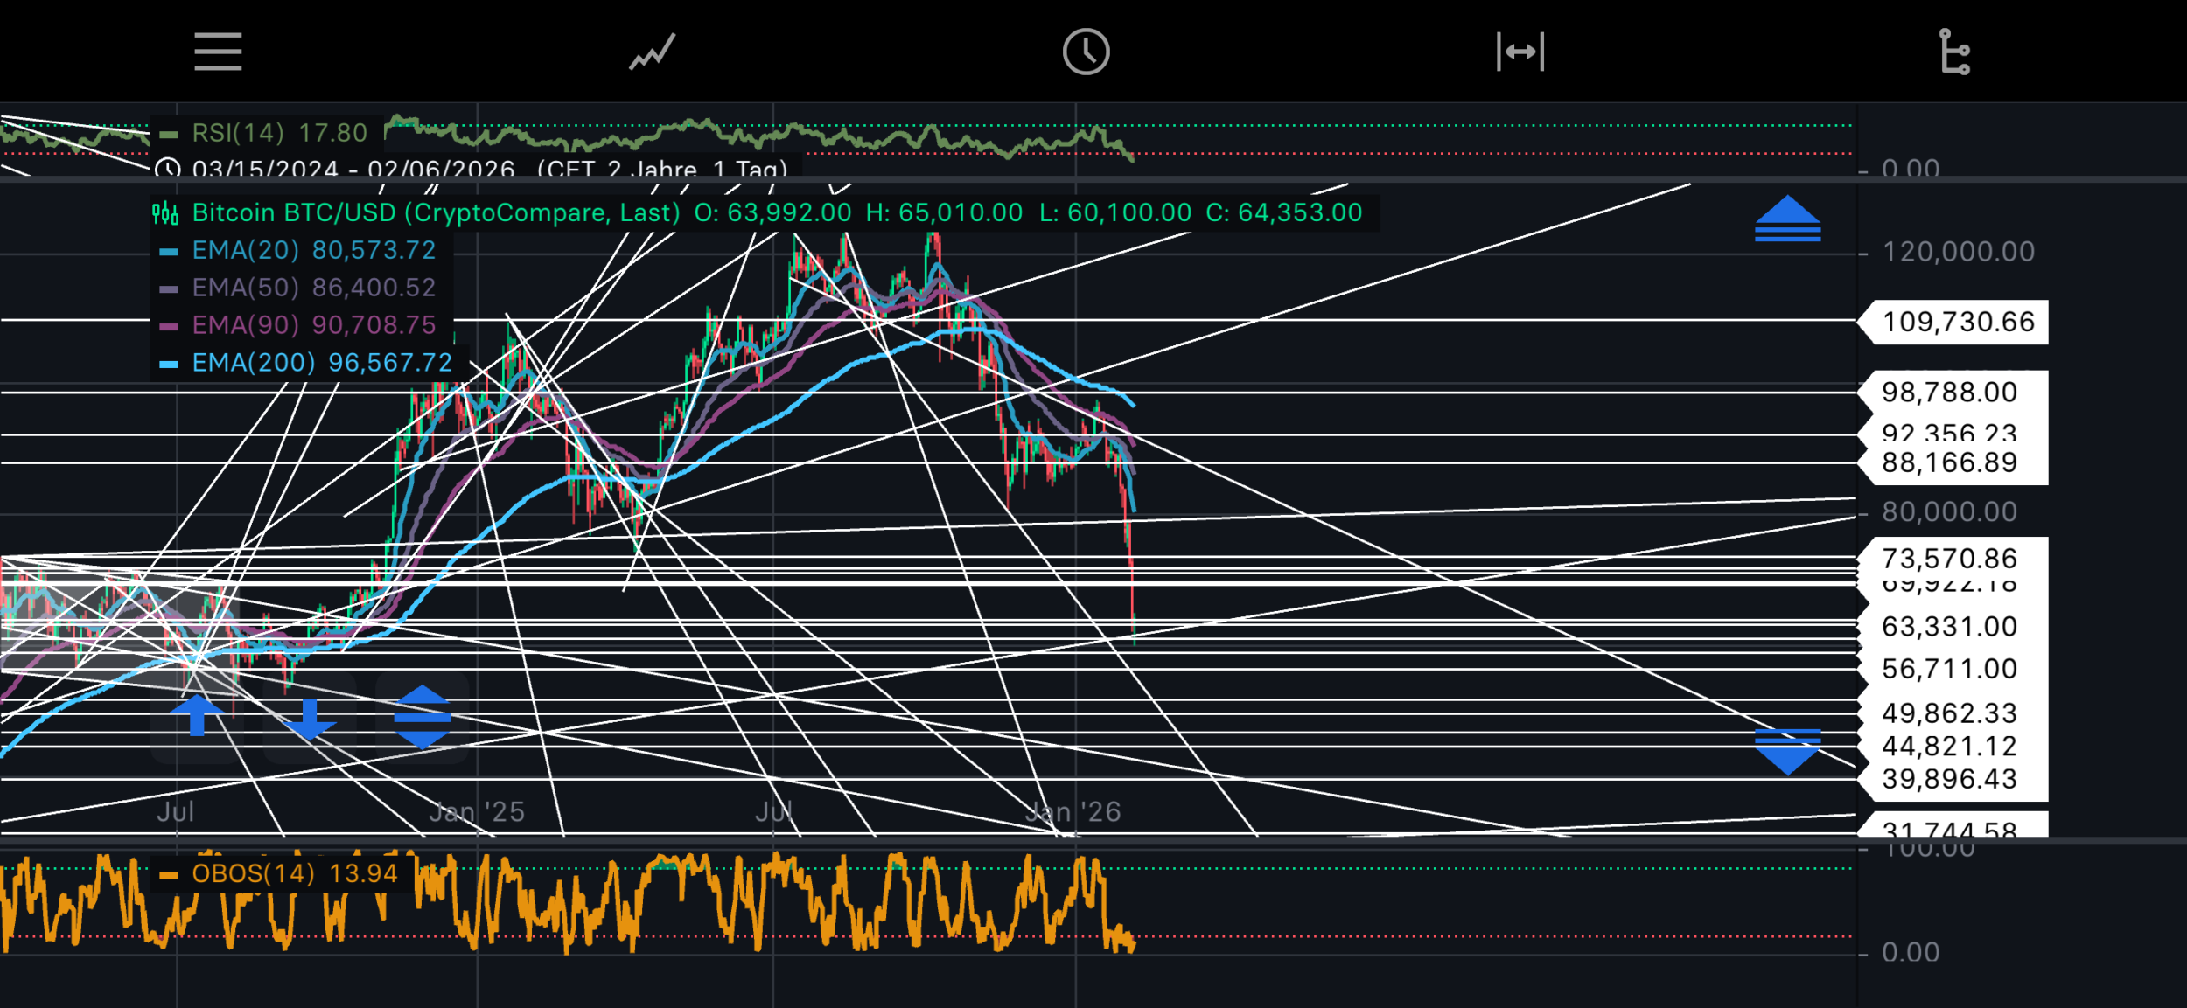2187x1008 pixels.
Task: Open the clock time interval selector
Action: pos(1086,52)
